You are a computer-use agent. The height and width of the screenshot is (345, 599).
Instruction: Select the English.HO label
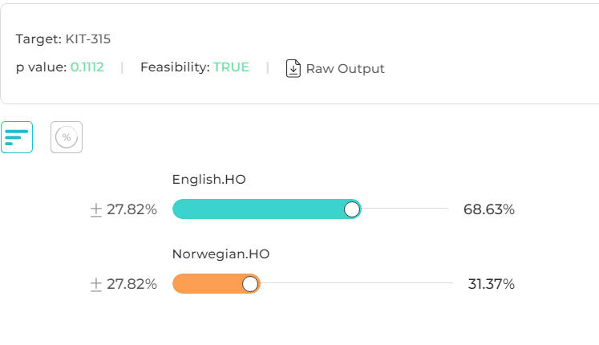click(x=209, y=179)
